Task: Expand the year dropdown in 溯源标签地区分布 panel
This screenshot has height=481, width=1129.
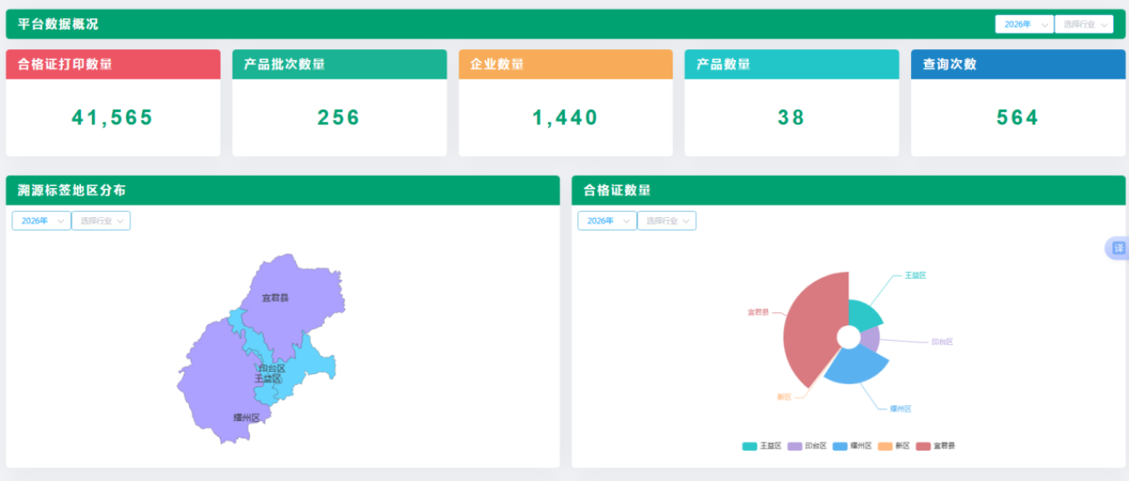Action: pos(41,220)
